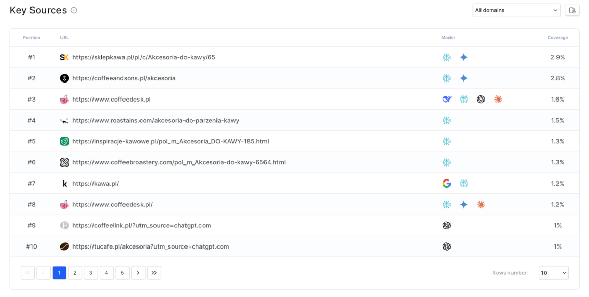This screenshot has width=589, height=297.
Task: Click the Position column header
Action: tap(32, 37)
